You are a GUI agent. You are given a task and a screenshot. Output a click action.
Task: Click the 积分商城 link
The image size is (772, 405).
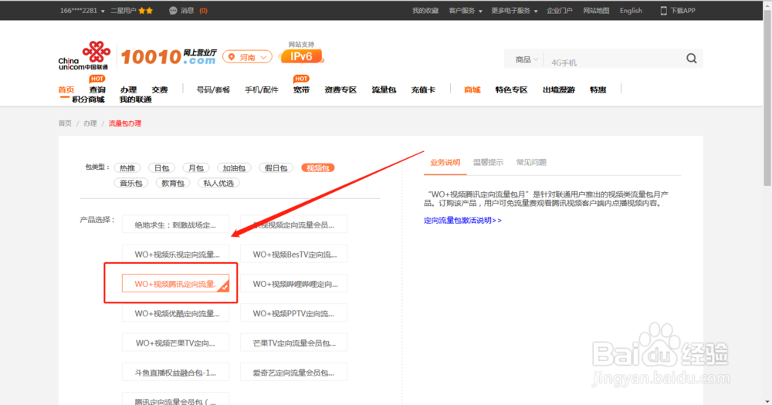tap(88, 100)
